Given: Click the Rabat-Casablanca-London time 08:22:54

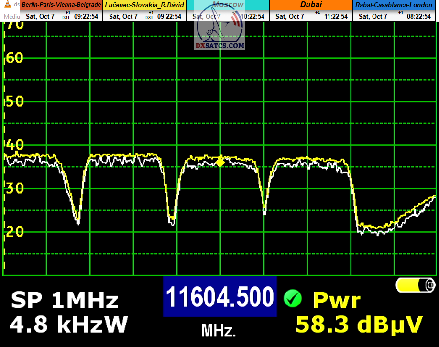Looking at the screenshot, I should (x=419, y=16).
